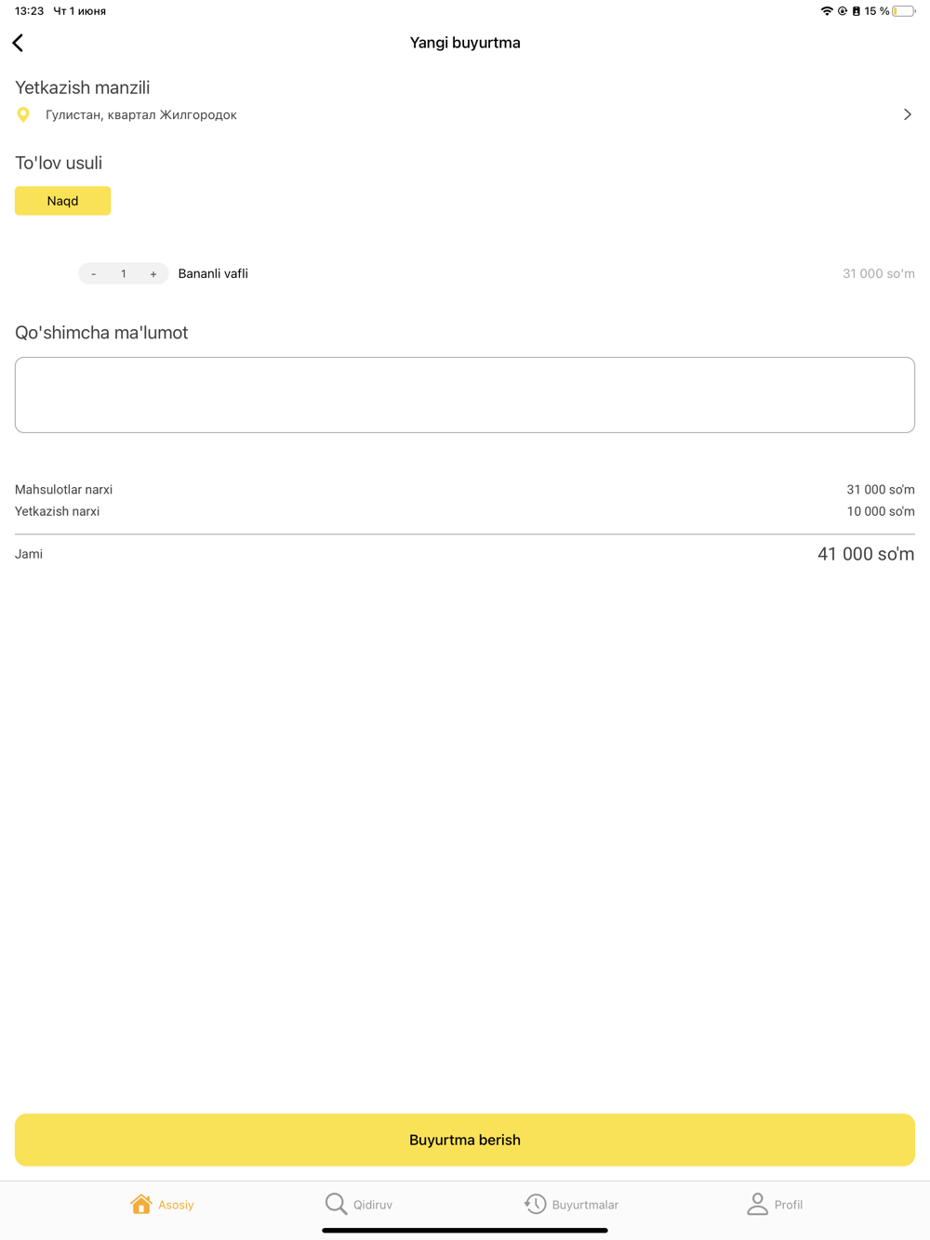Tap the Mahsulotlar narxi label
Viewport: 930px width, 1240px height.
(x=63, y=489)
